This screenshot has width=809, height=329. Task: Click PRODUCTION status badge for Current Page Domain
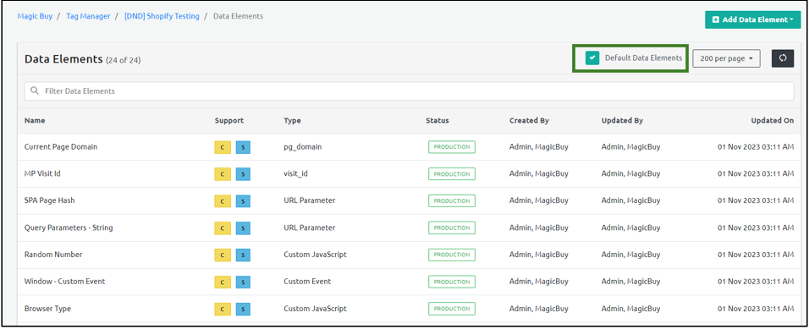[451, 147]
